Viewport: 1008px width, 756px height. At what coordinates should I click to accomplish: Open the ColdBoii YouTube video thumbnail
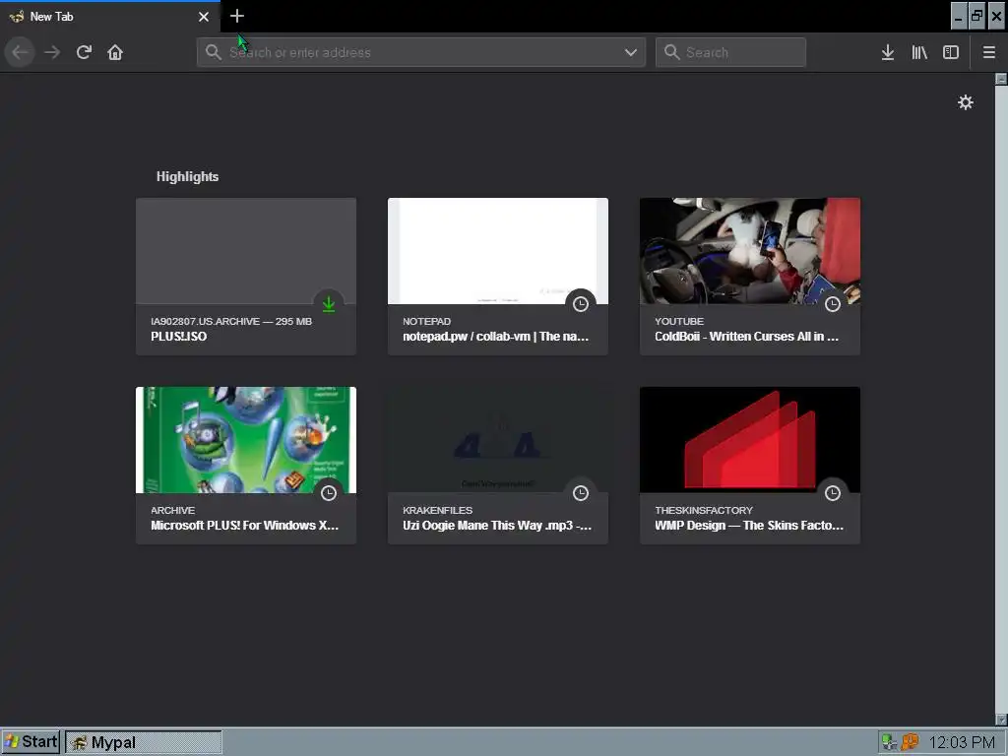coord(749,251)
